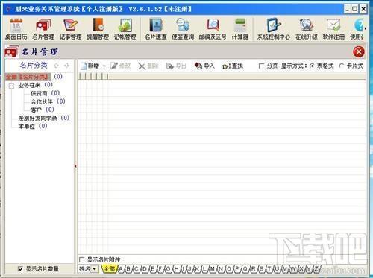The width and height of the screenshot is (373, 278).
Task: Move the category down with the down arrow
Action: click(66, 66)
